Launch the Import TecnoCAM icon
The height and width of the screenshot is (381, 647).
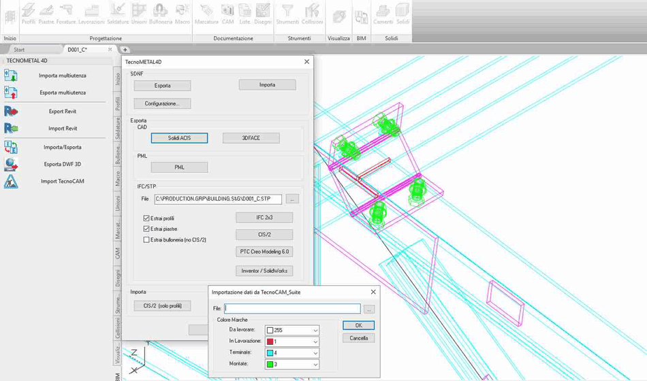pyautogui.click(x=11, y=181)
